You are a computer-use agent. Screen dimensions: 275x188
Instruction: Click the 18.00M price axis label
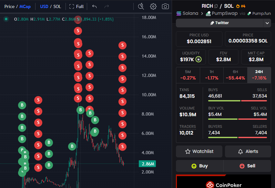coord(149,17)
